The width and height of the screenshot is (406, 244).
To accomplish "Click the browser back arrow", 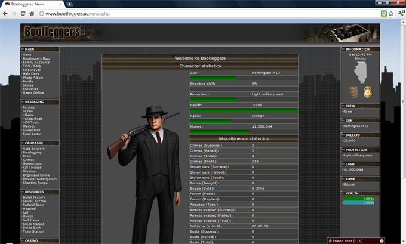I will point(5,13).
